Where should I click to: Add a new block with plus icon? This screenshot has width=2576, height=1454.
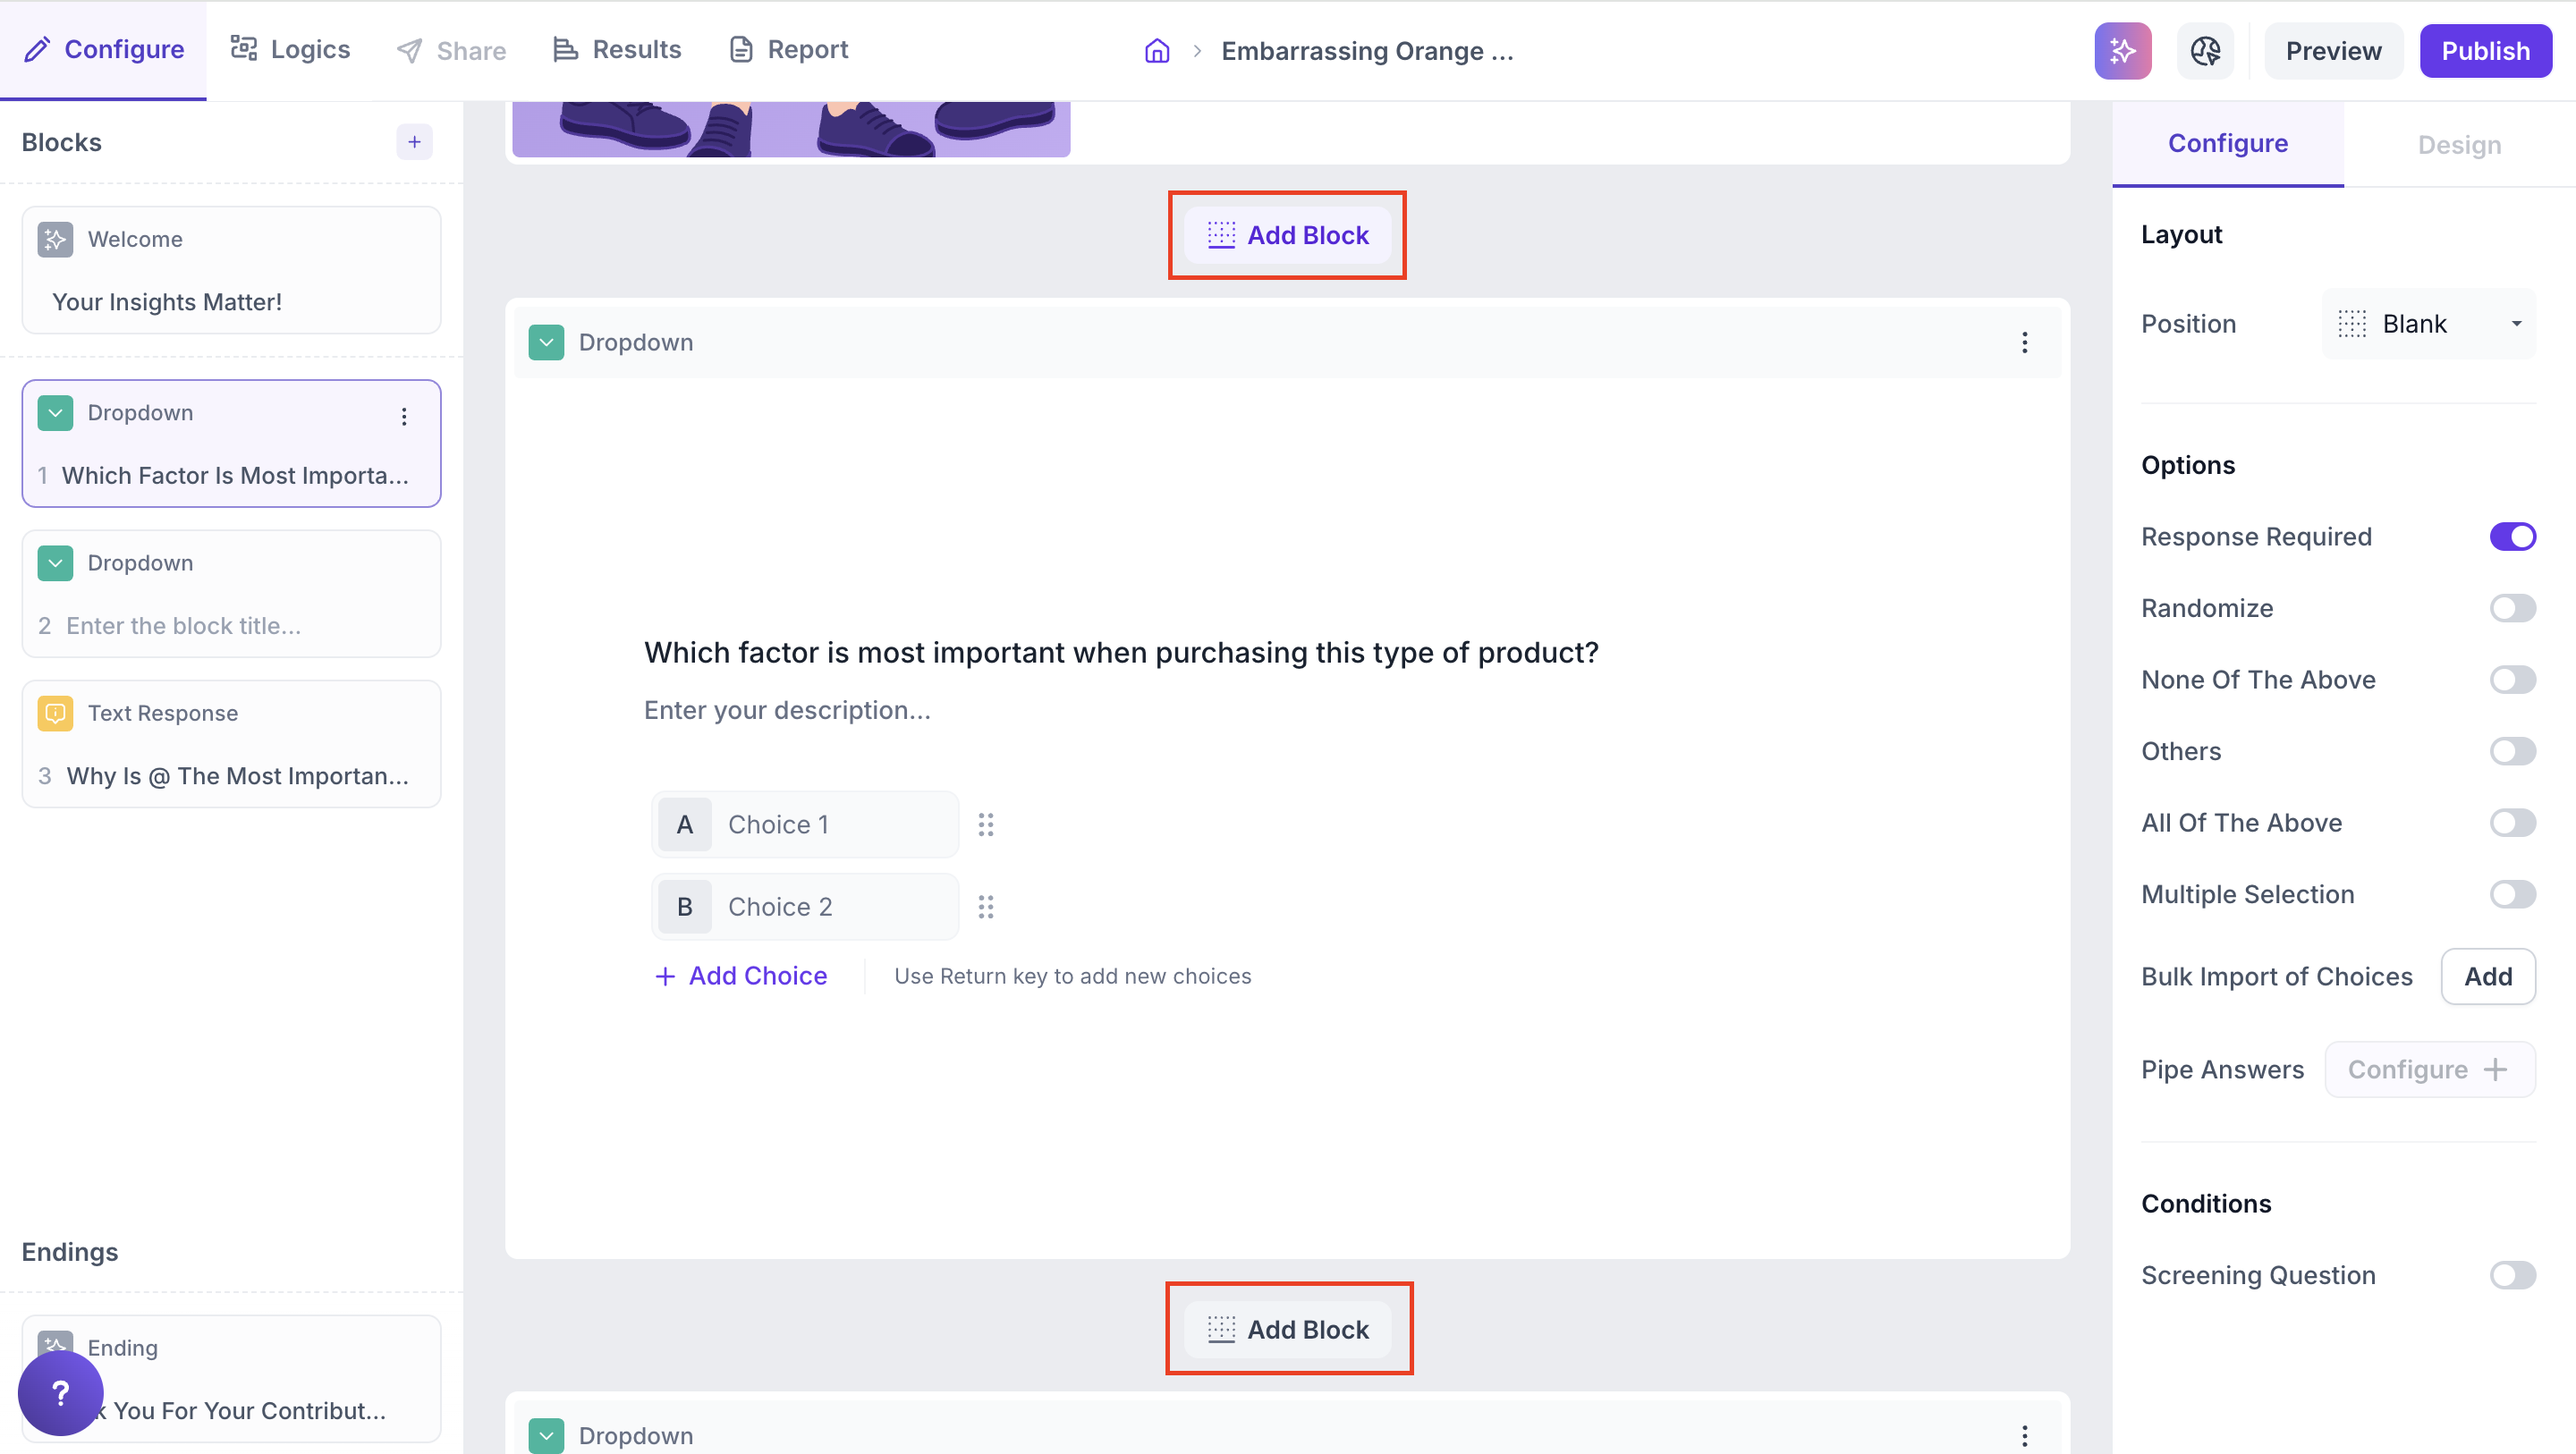414,142
